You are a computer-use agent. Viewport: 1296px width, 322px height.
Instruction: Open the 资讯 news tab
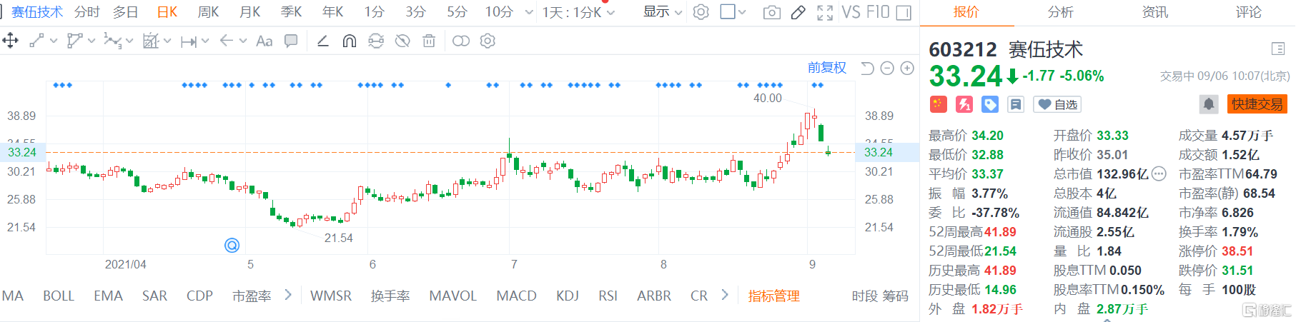tap(1155, 12)
